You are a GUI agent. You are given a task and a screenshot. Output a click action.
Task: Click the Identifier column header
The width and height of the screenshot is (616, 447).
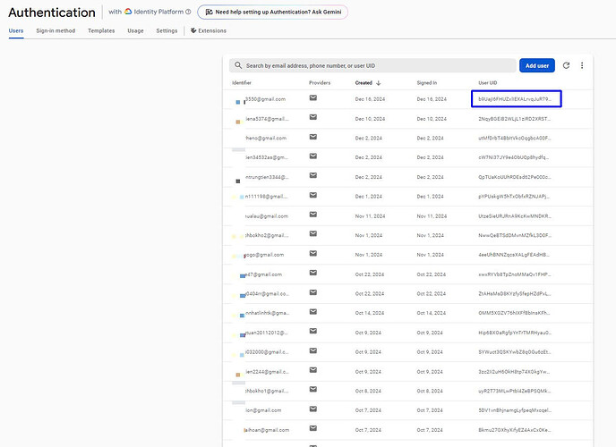pyautogui.click(x=242, y=82)
